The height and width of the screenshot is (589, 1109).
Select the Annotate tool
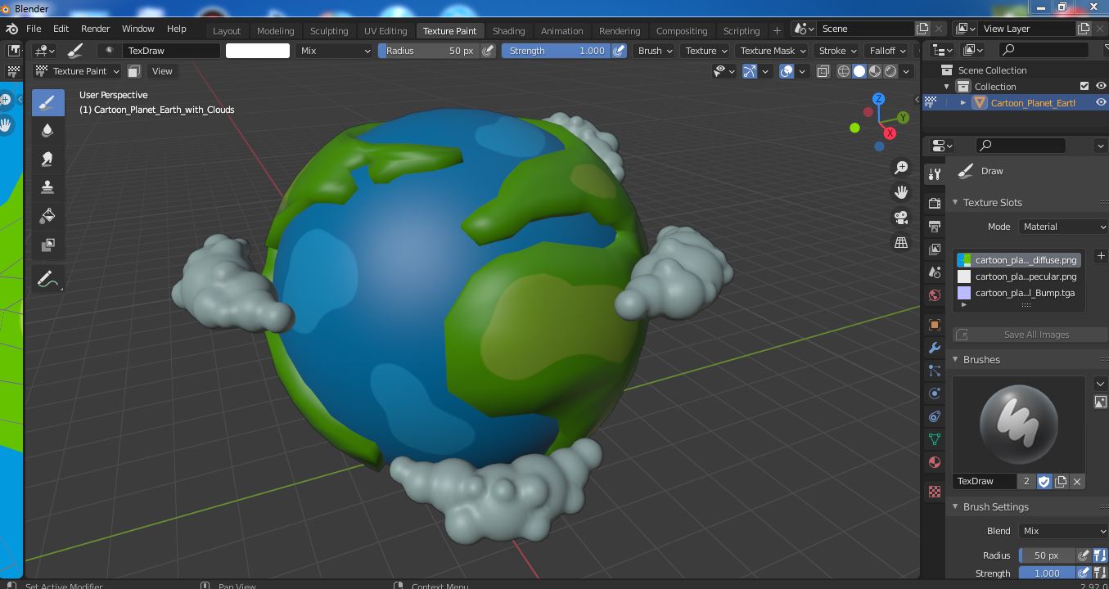coord(48,279)
